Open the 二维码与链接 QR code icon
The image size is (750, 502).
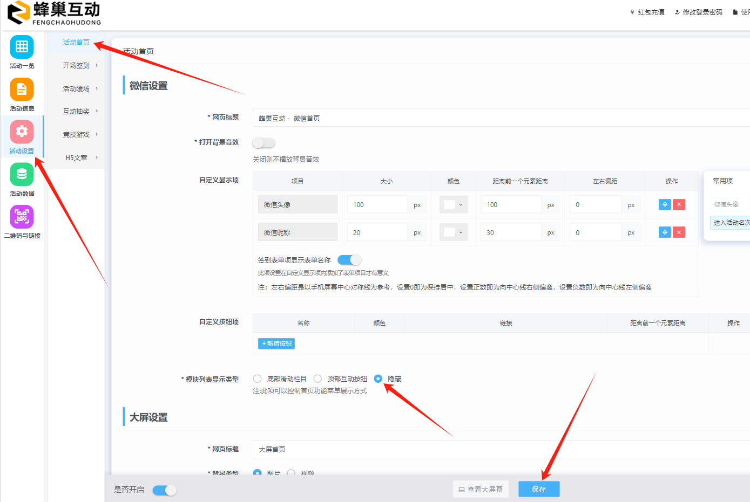[x=22, y=217]
